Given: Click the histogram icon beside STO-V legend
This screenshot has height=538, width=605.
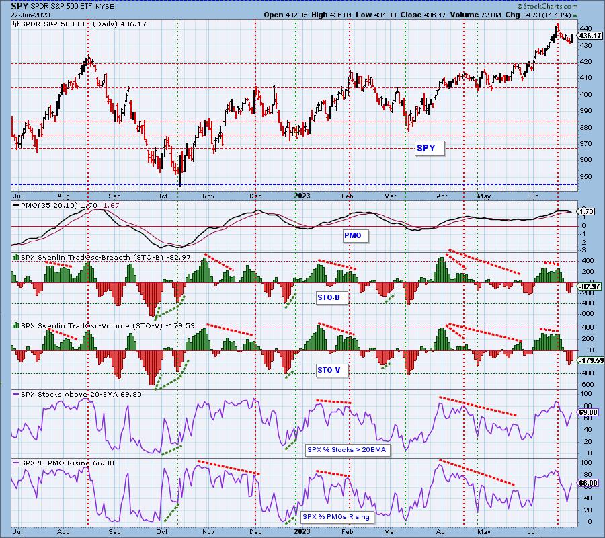Looking at the screenshot, I should (x=16, y=325).
